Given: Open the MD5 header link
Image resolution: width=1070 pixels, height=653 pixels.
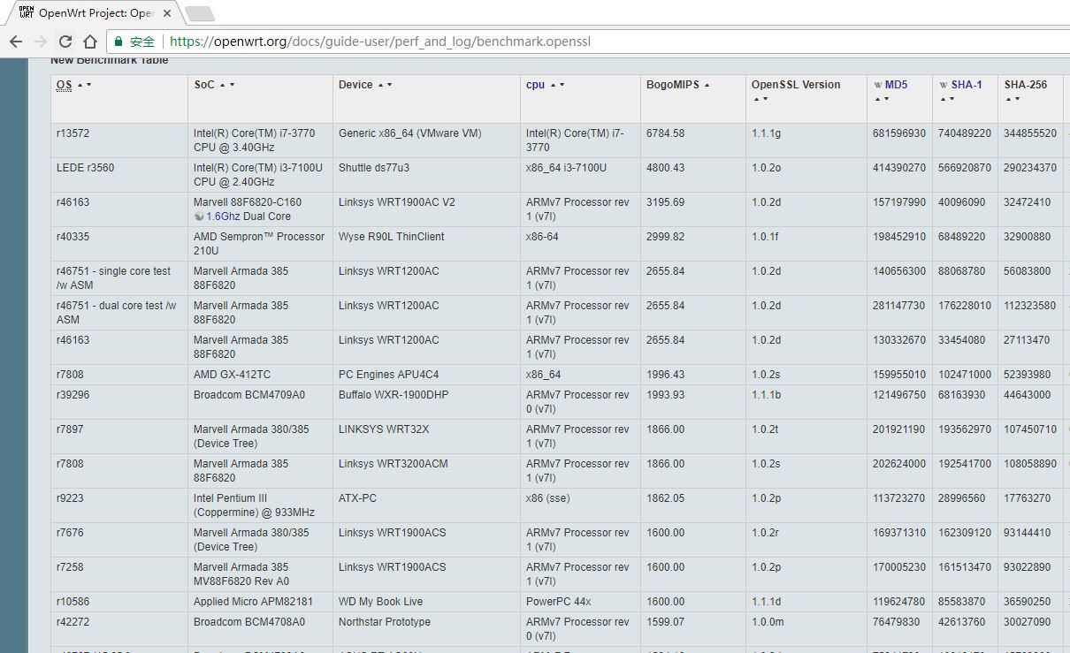Looking at the screenshot, I should 896,85.
